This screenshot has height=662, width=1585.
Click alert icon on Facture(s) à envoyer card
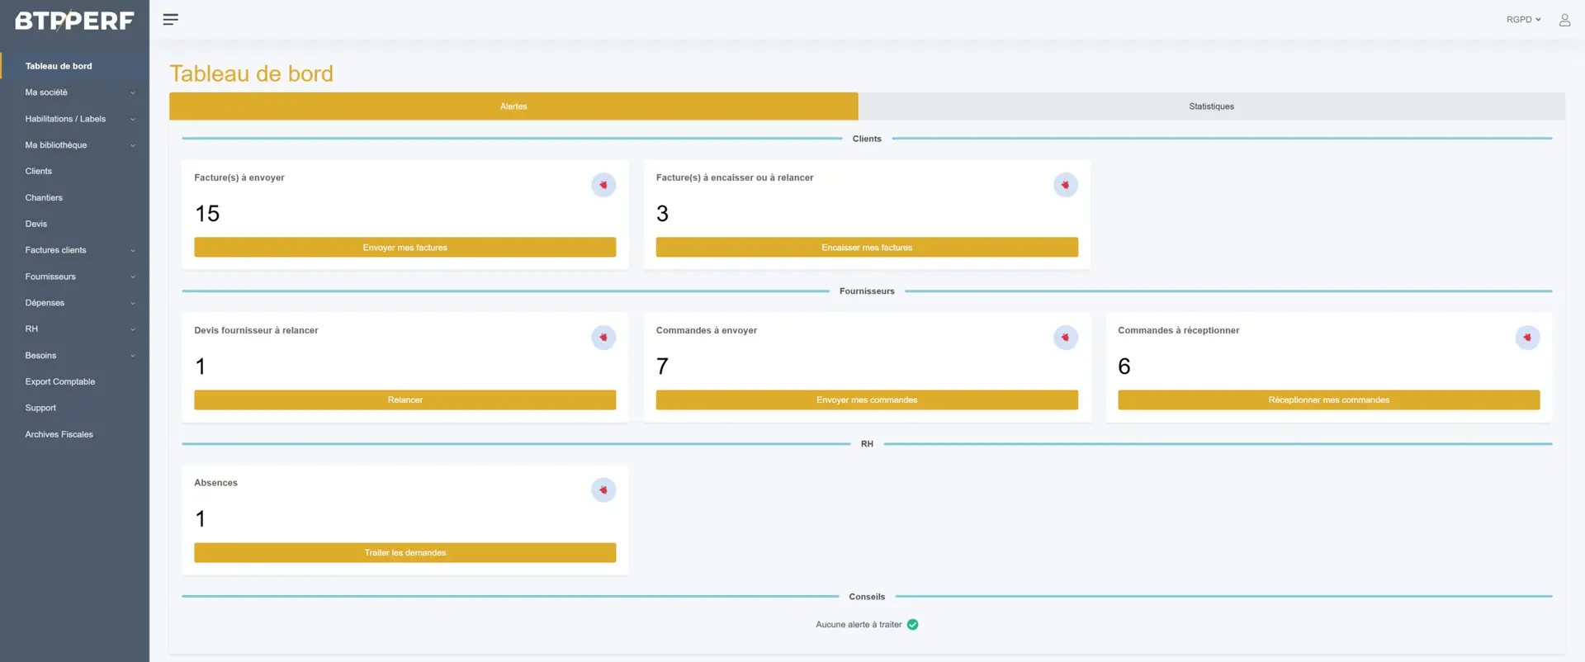coord(603,185)
